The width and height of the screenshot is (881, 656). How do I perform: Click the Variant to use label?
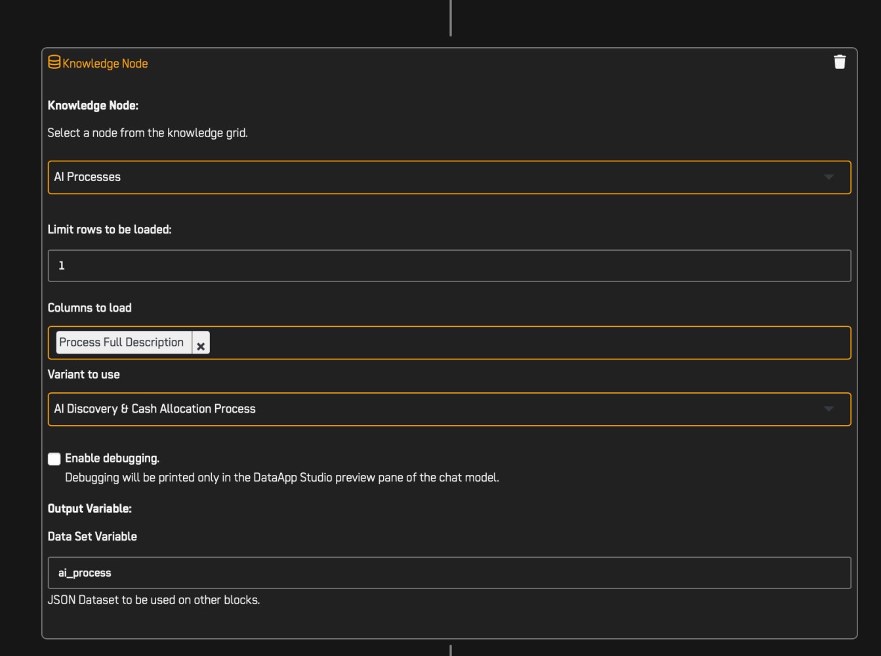pyautogui.click(x=83, y=375)
